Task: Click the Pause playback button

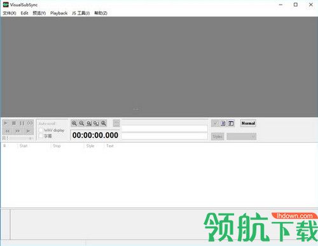Action: click(22, 123)
